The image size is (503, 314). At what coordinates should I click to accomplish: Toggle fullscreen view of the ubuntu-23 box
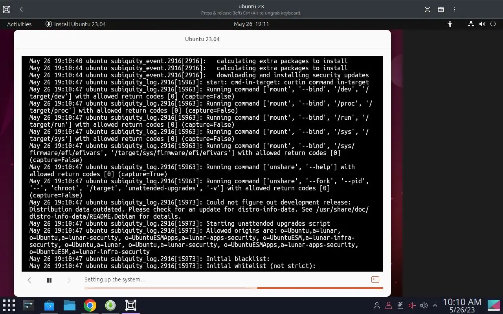[x=428, y=9]
